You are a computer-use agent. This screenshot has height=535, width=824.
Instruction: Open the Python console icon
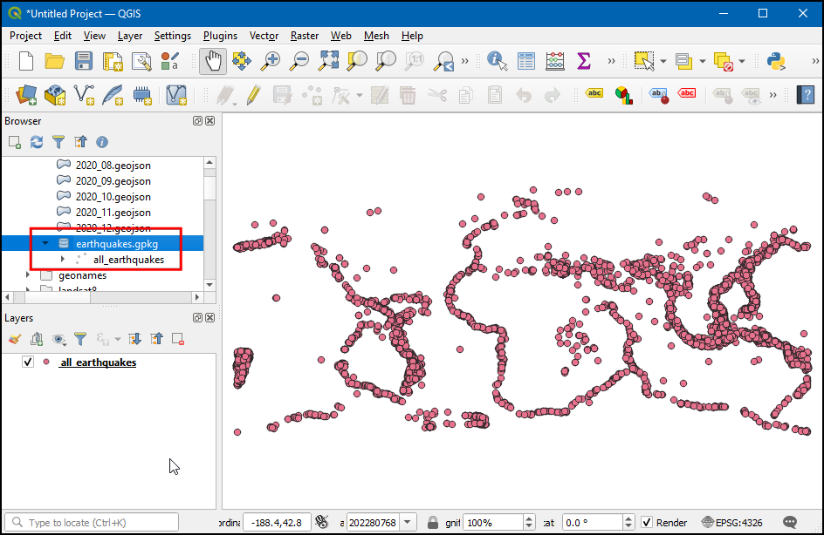tap(775, 61)
